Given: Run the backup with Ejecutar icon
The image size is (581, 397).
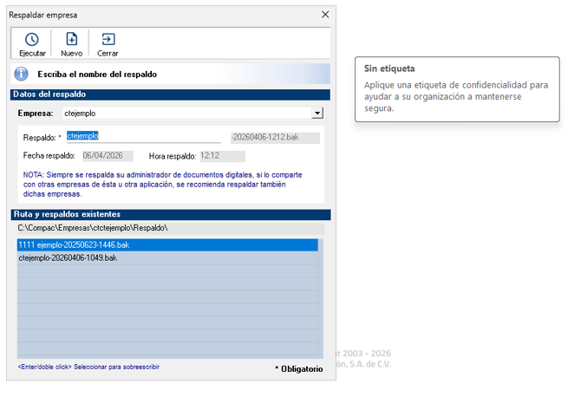Looking at the screenshot, I should [x=32, y=40].
